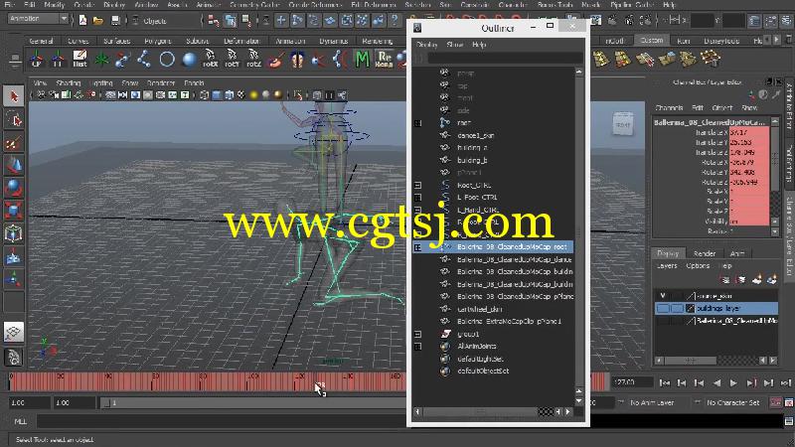Run the rotY shelf button
795x447 pixels.
coord(232,60)
